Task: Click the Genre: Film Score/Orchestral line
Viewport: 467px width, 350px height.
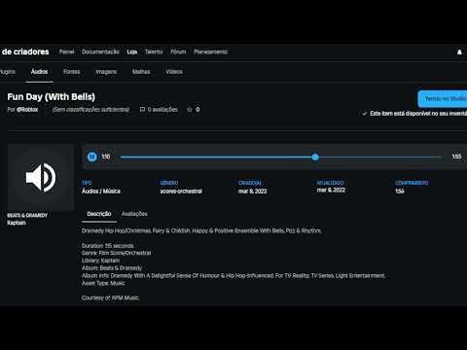Action: click(x=116, y=253)
